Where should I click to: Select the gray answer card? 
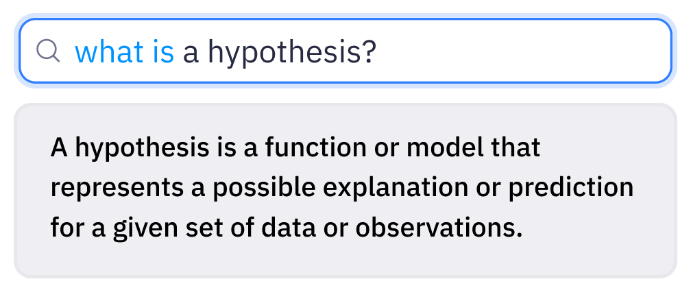pos(345,191)
